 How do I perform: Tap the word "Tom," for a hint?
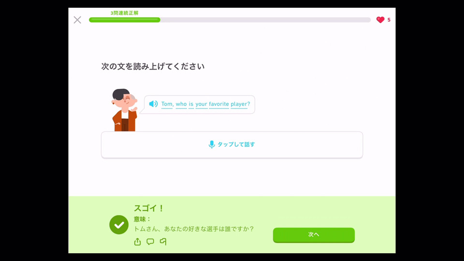click(167, 104)
